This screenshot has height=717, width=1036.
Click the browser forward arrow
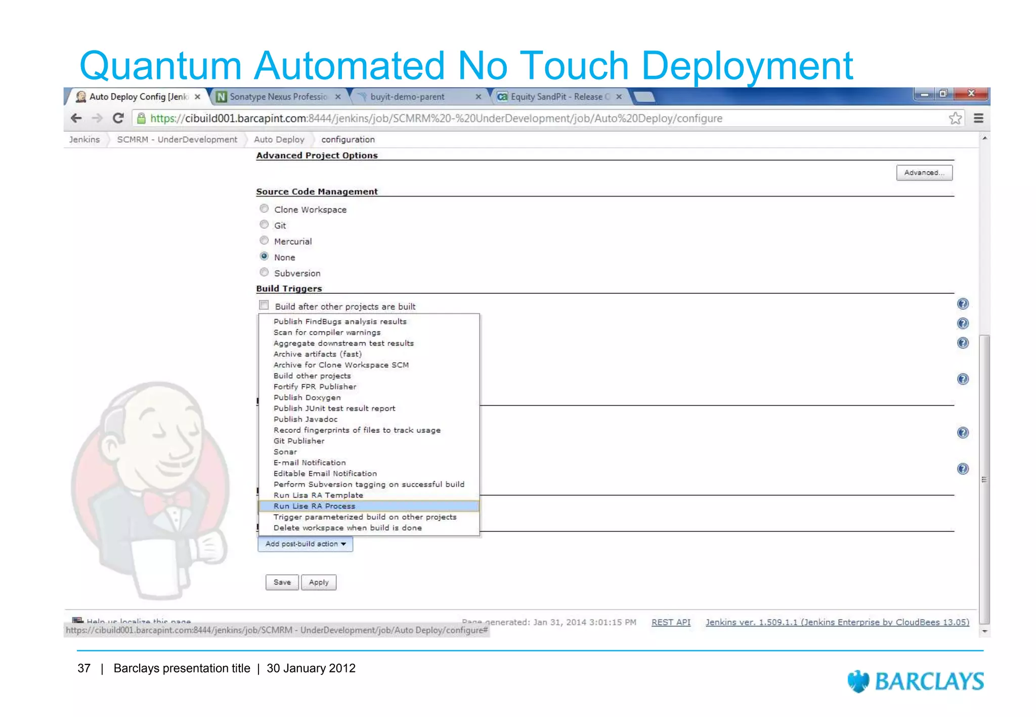pyautogui.click(x=97, y=118)
